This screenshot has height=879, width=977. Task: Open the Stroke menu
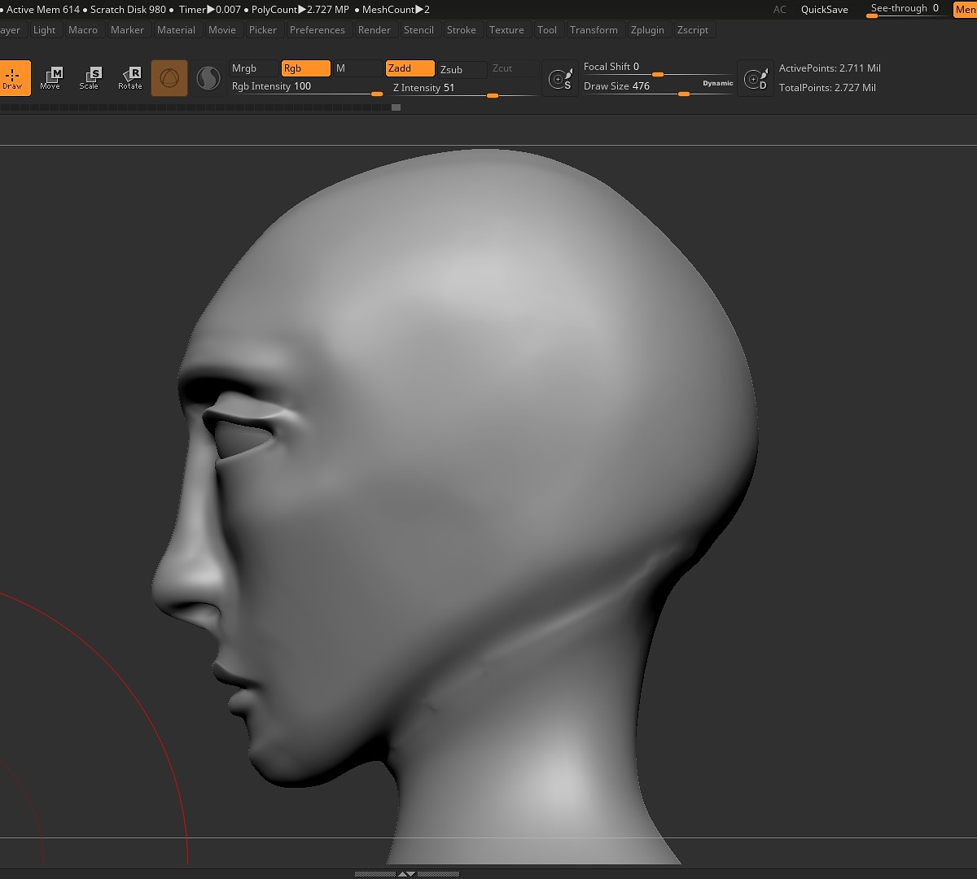(462, 30)
